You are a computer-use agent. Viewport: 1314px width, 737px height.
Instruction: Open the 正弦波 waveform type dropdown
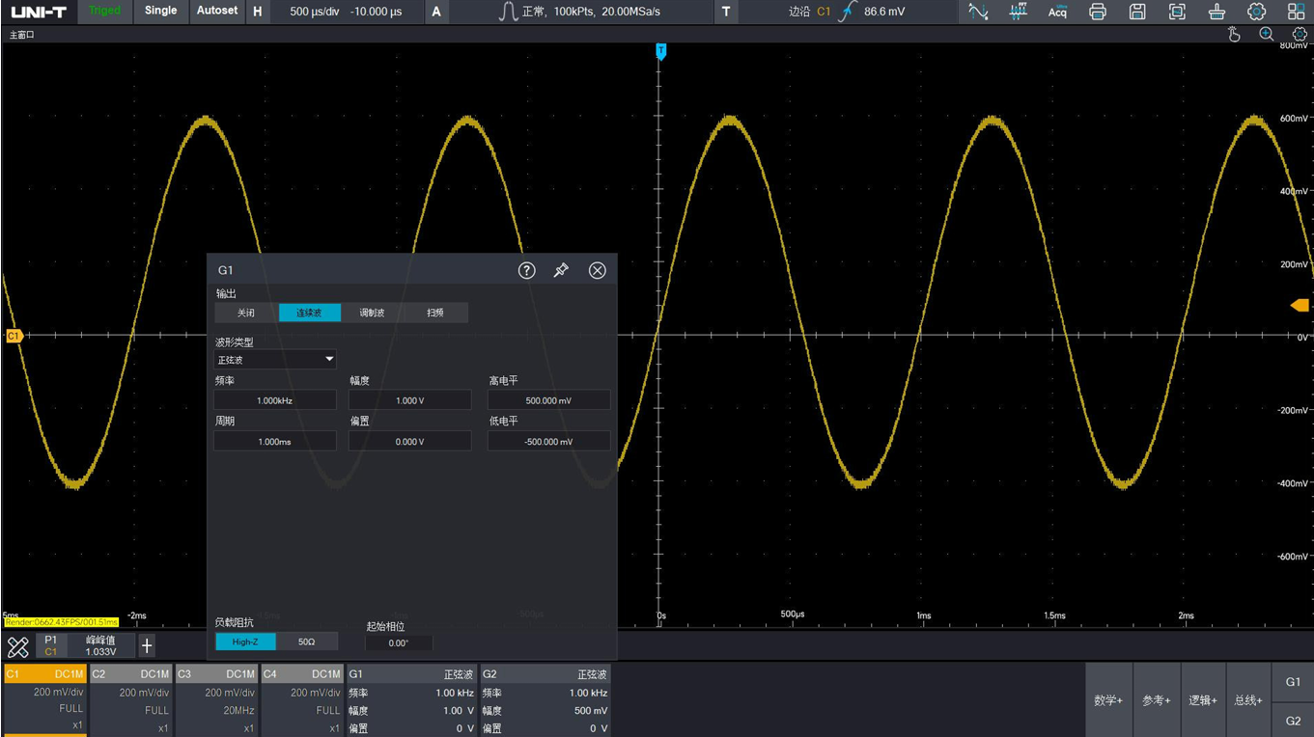275,360
